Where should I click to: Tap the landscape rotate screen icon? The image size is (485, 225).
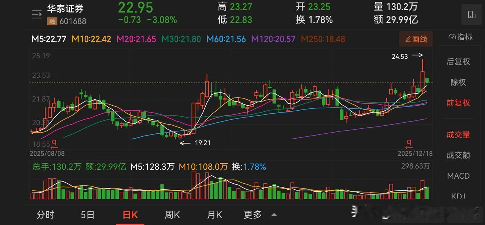472,14
